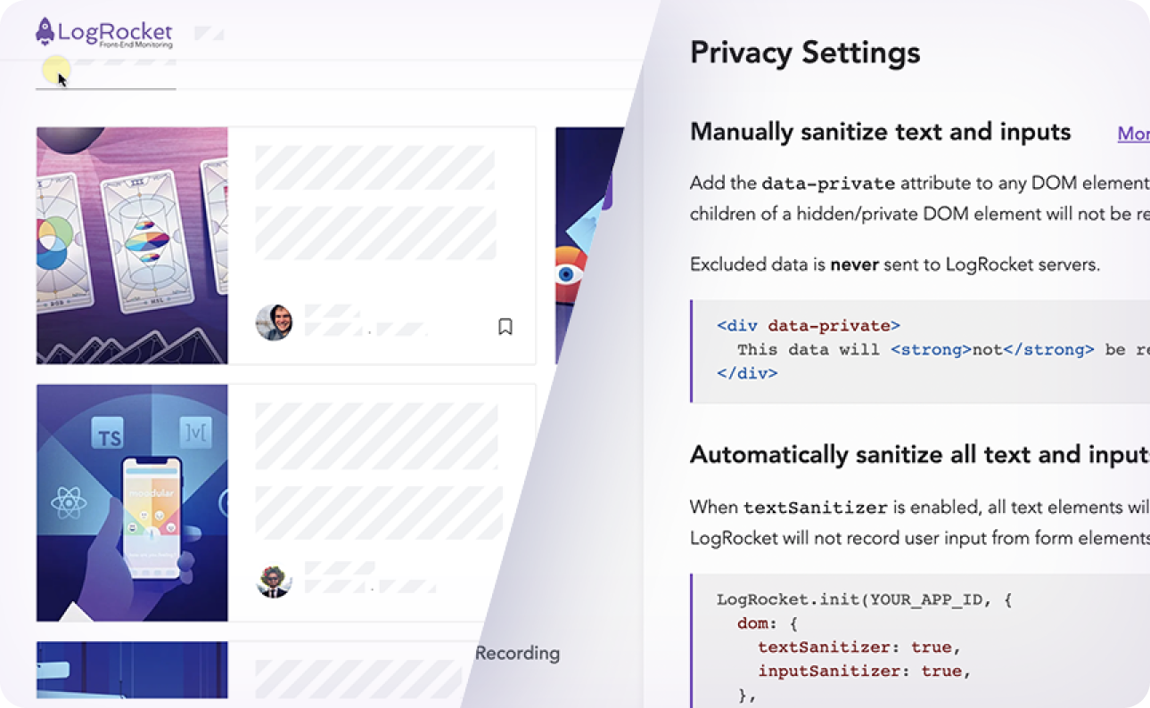The image size is (1150, 708).
Task: Open the tarot cards article thumbnail
Action: (x=132, y=246)
